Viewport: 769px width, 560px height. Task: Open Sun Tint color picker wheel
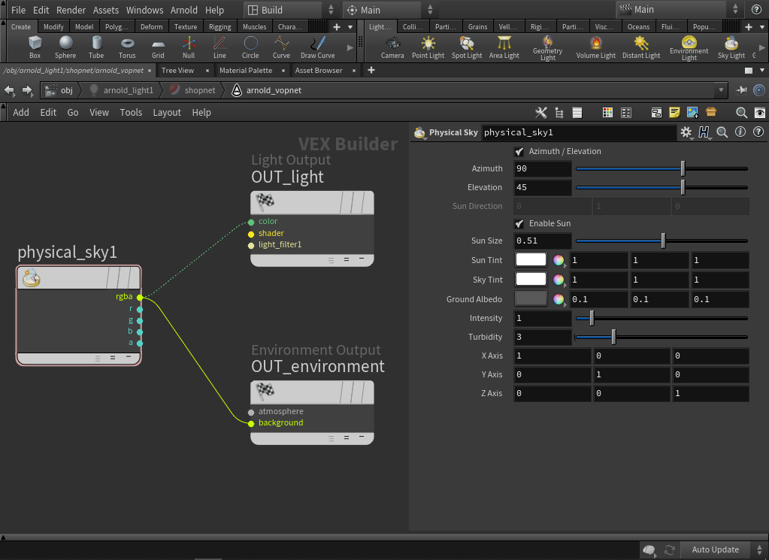pyautogui.click(x=558, y=260)
